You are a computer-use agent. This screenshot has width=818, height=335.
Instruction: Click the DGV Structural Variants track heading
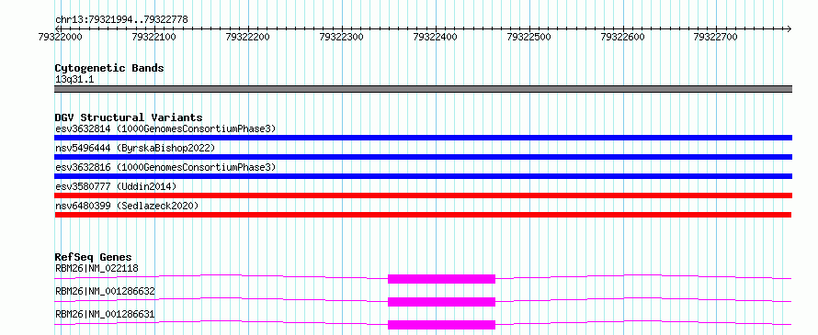pyautogui.click(x=129, y=117)
